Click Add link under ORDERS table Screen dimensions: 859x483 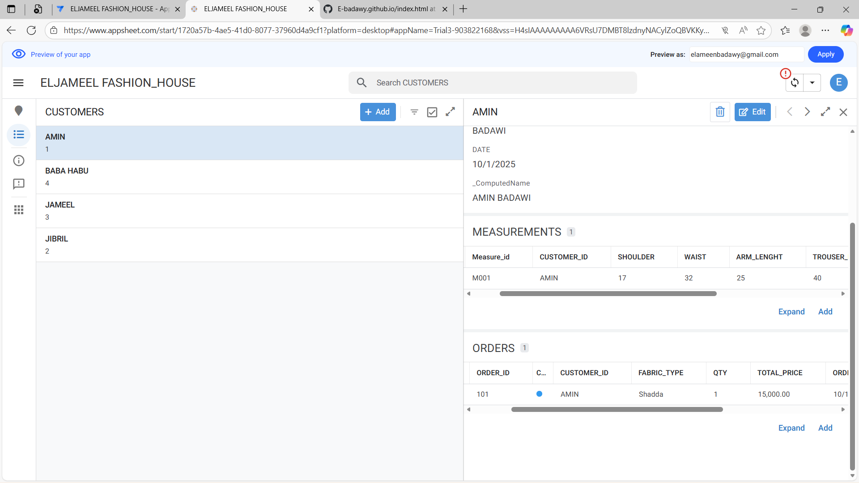pyautogui.click(x=825, y=428)
